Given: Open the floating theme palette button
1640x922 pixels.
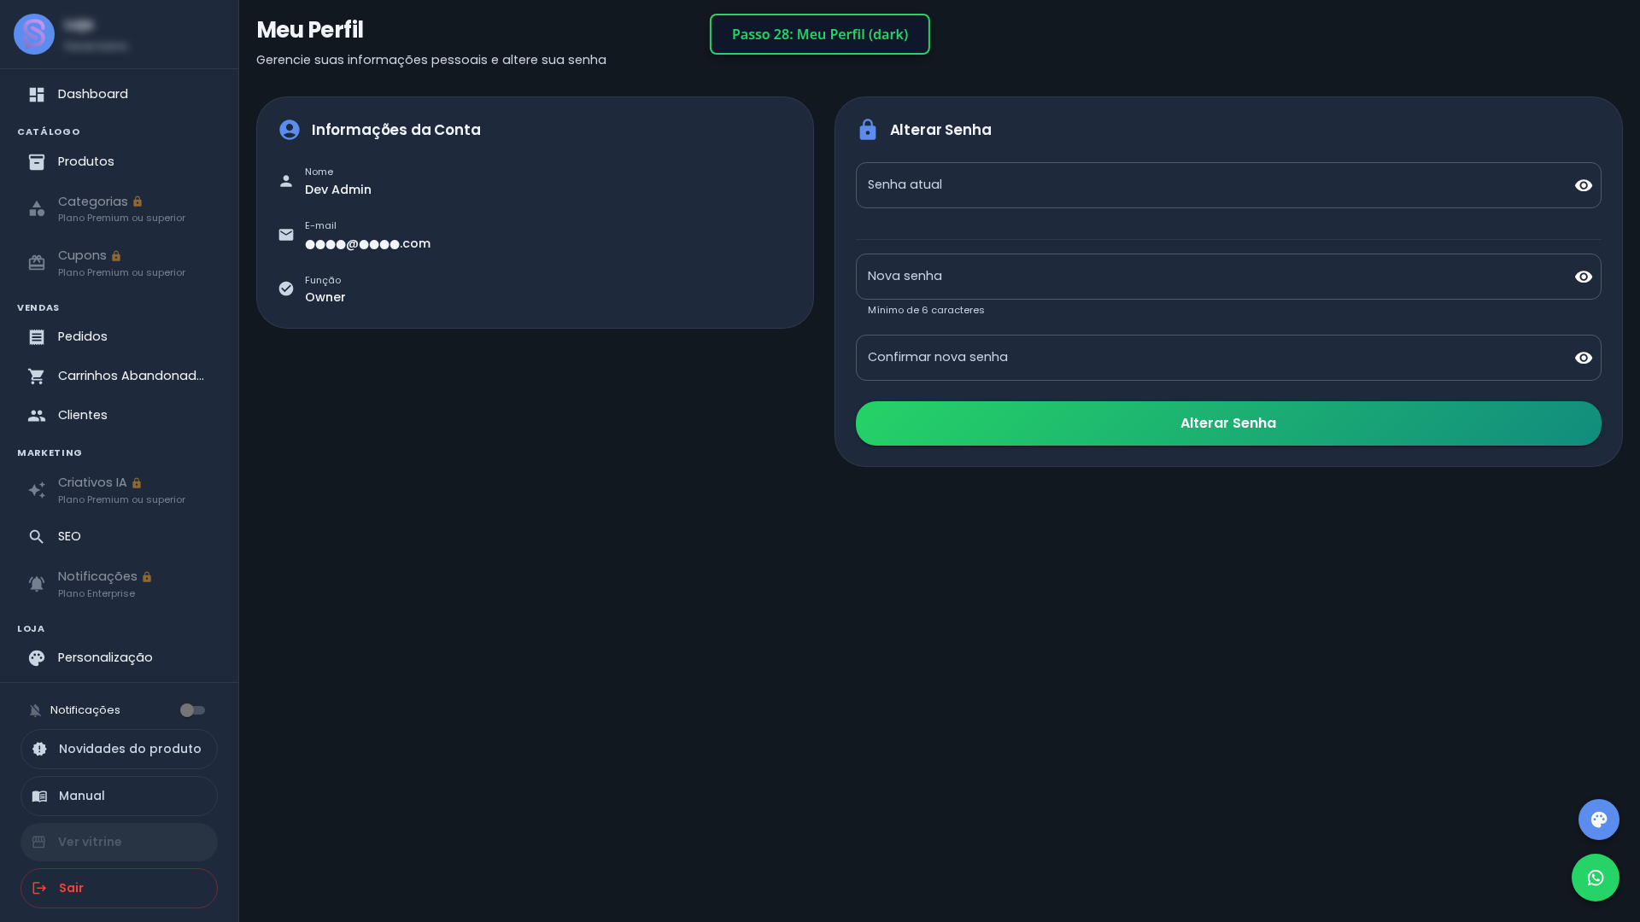Looking at the screenshot, I should [1599, 820].
